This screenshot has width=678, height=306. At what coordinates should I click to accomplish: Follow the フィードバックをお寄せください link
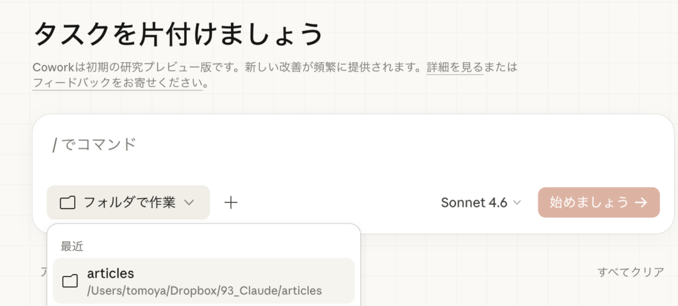[117, 84]
